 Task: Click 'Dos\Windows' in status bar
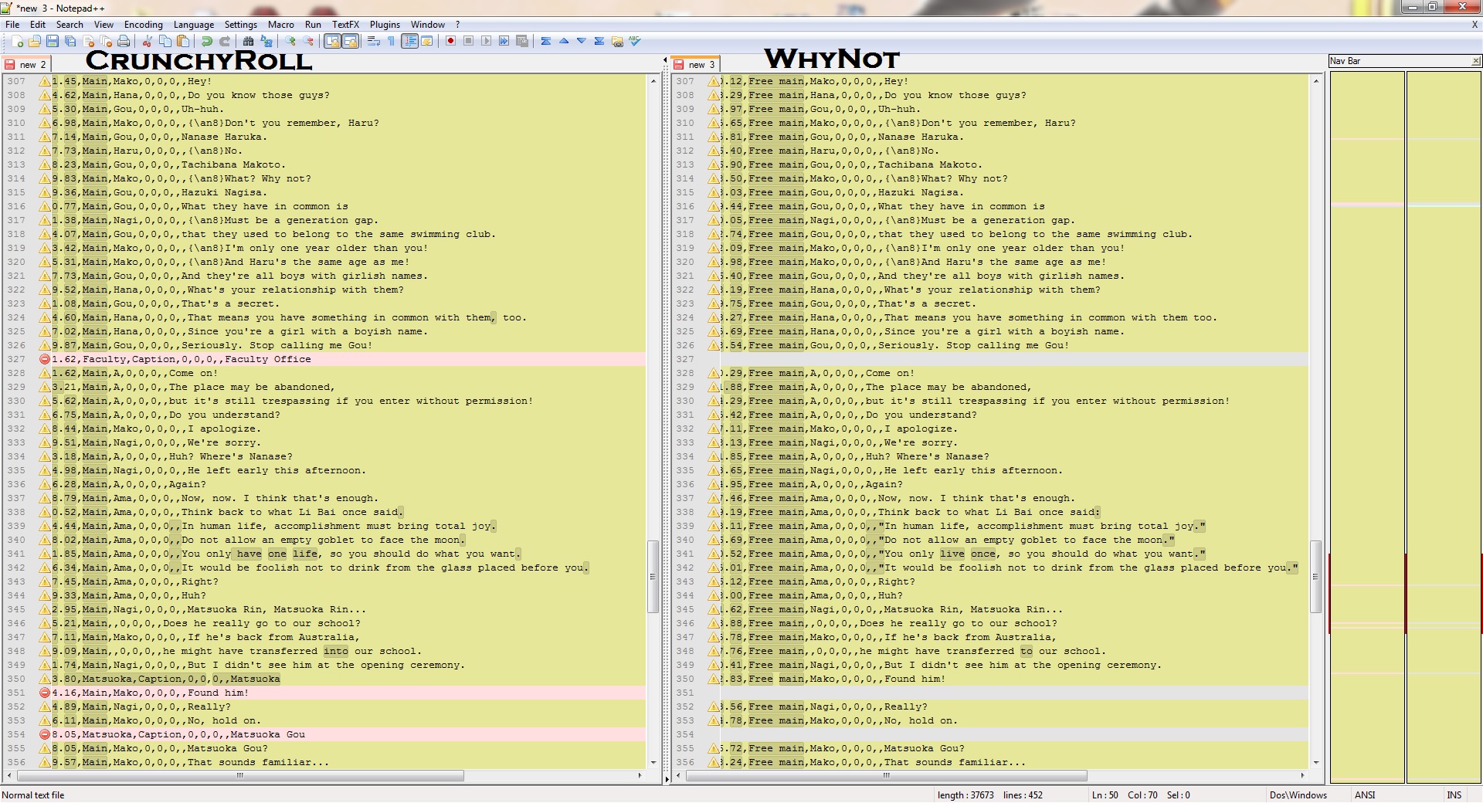coord(1298,795)
